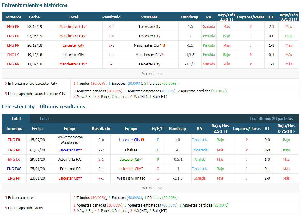Open West Ham United team link

click(x=131, y=178)
